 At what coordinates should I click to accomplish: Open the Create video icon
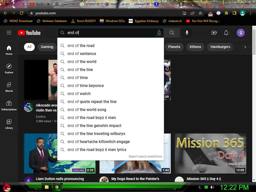point(214,33)
